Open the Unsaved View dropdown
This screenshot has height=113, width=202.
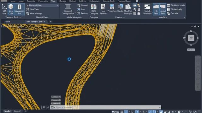click(x=42, y=5)
